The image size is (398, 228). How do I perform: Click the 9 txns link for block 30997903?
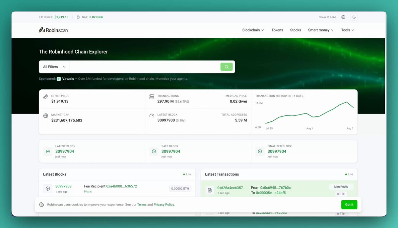tap(89, 192)
